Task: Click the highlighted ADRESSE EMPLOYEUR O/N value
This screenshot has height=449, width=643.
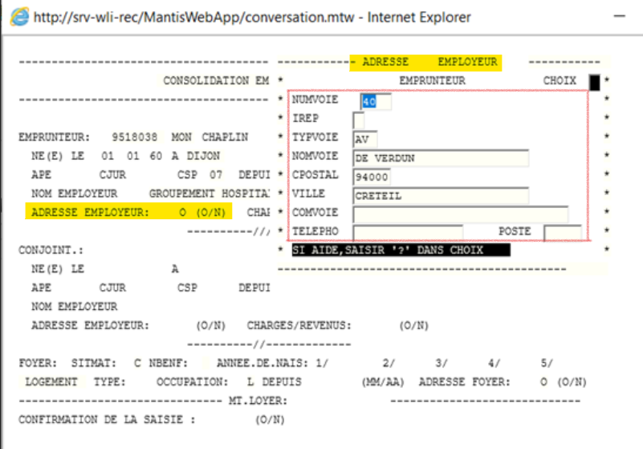Action: click(182, 212)
